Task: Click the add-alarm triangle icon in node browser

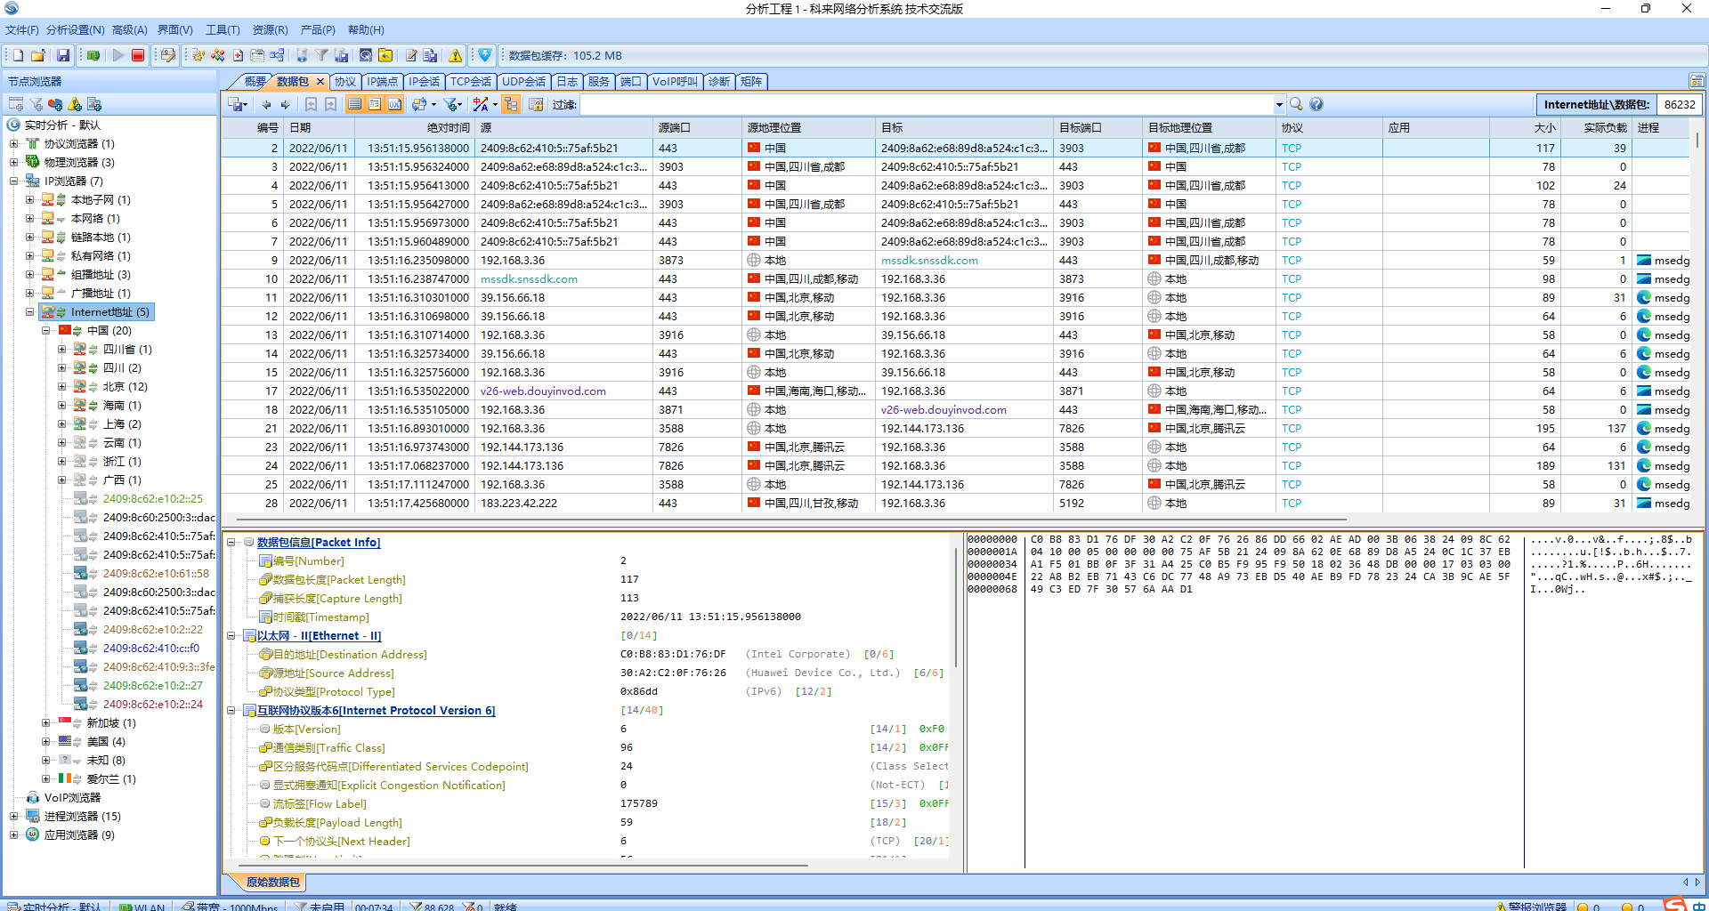Action: pos(75,104)
